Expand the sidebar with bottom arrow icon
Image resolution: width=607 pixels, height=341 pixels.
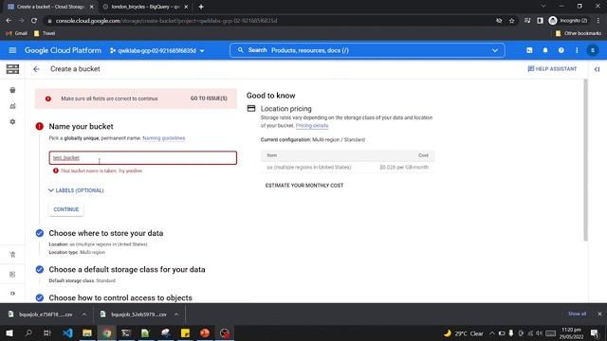pyautogui.click(x=12, y=293)
